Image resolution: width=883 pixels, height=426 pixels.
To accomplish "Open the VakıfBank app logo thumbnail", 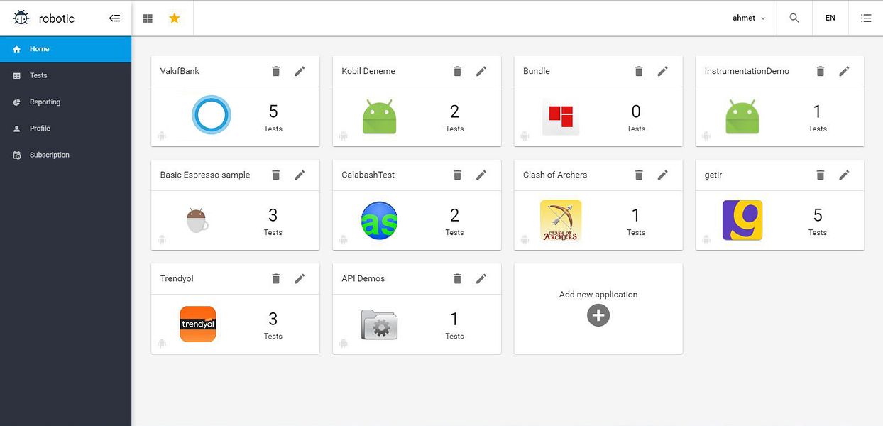I will point(212,115).
